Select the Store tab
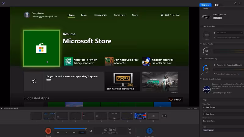 coord(135,15)
